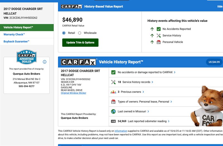Image resolution: width=223 pixels, height=146 pixels.
Task: Click the green check next to no accidents or damage
Action: (x=113, y=72)
